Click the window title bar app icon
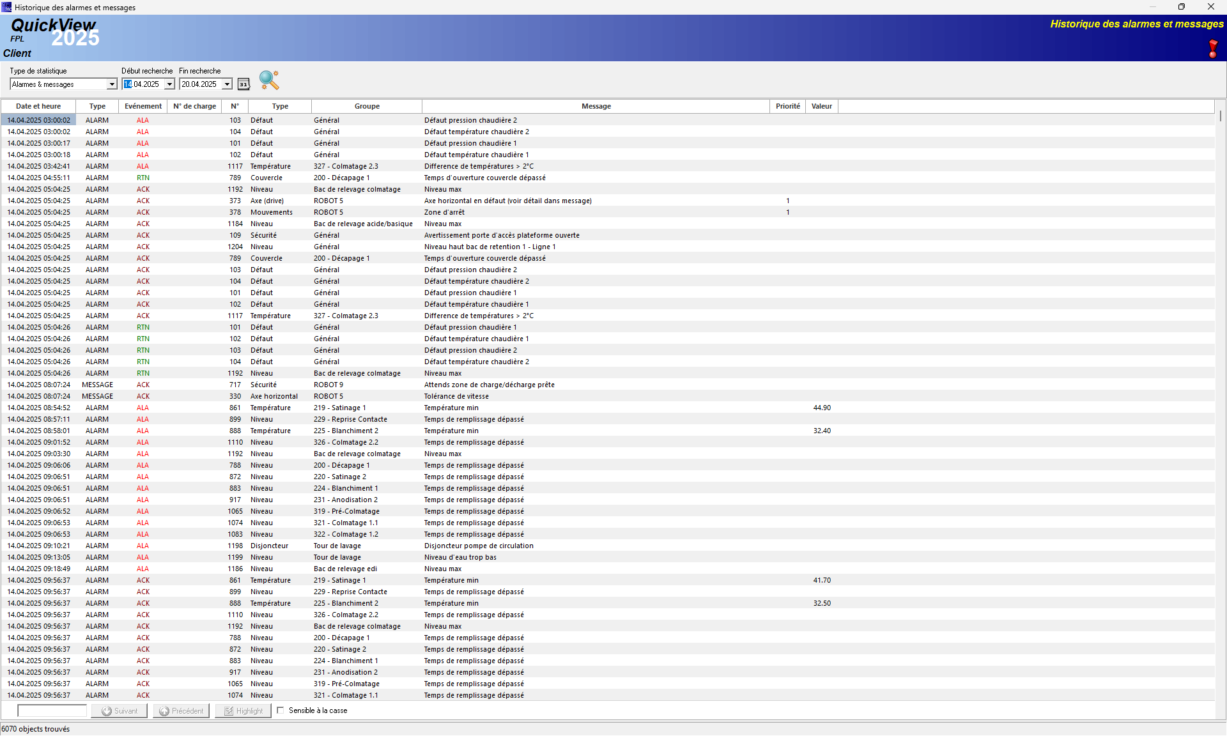Viewport: 1227px width, 736px height. (6, 7)
